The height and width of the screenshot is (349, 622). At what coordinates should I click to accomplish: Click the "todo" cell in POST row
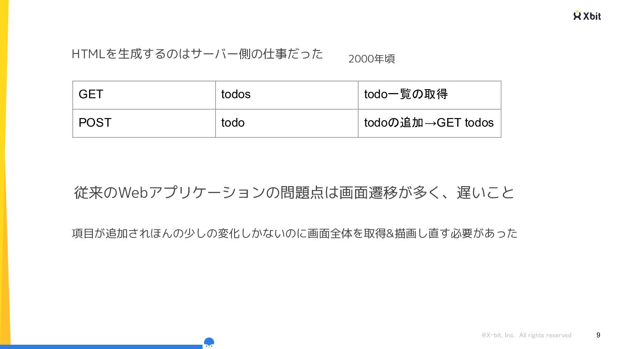pyautogui.click(x=287, y=123)
